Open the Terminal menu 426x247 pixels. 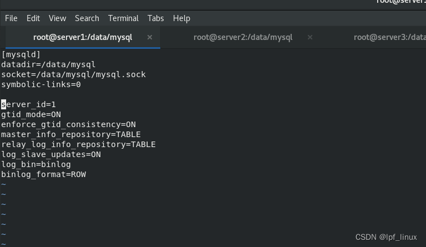[123, 18]
